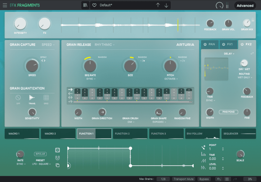The width and height of the screenshot is (261, 182).
Task: Open the Pitch Octaves dropdown
Action: (171, 79)
